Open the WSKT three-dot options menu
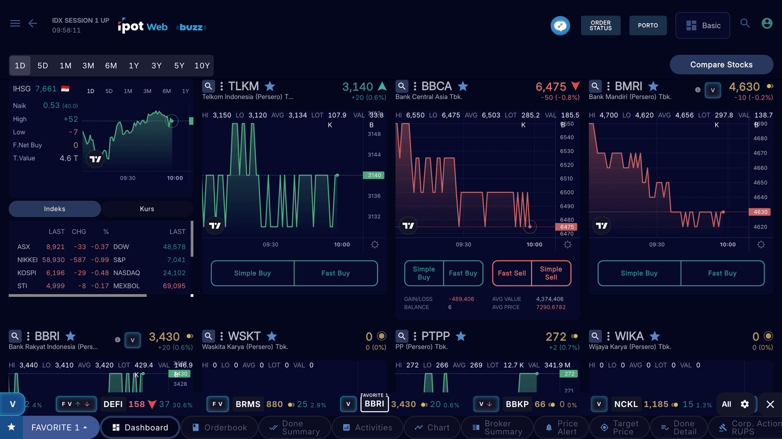The height and width of the screenshot is (439, 782). click(x=222, y=336)
